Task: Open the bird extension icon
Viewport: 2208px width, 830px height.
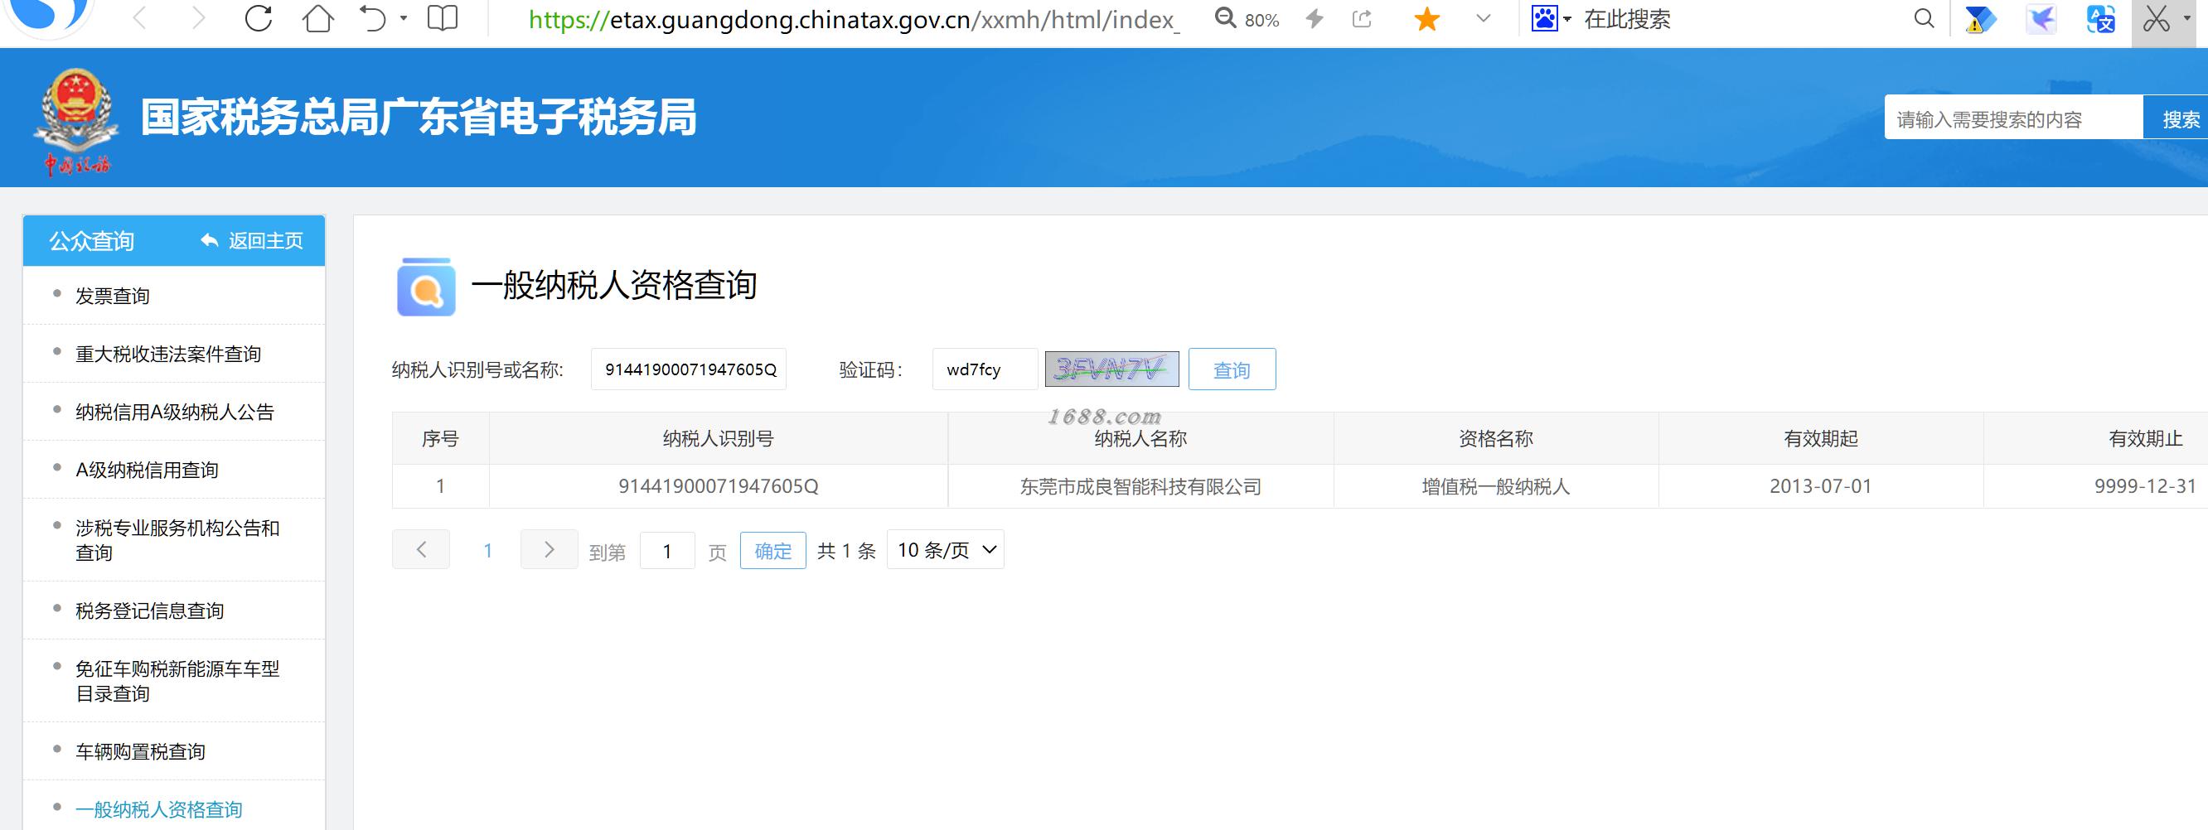Action: [x=2041, y=19]
